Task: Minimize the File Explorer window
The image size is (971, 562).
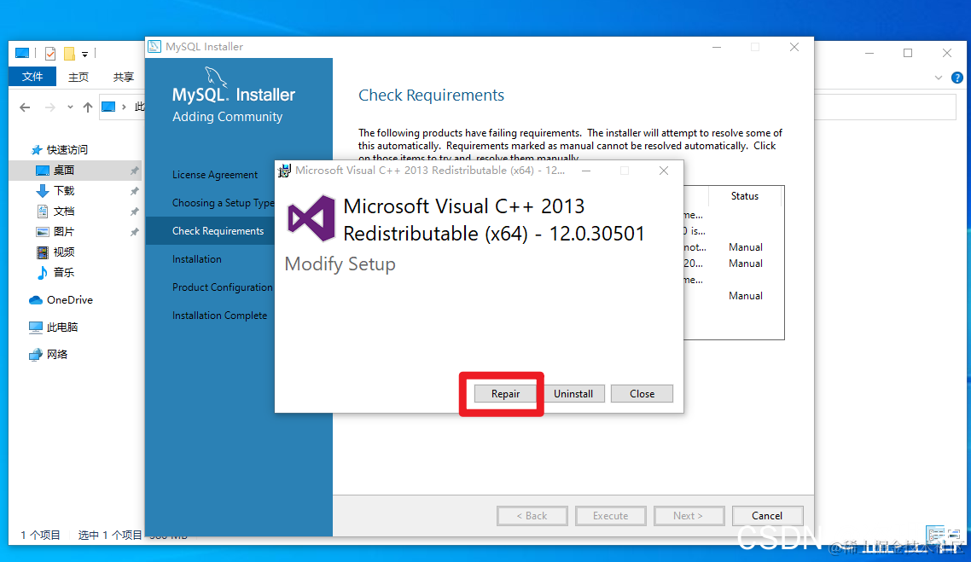Action: tap(869, 53)
